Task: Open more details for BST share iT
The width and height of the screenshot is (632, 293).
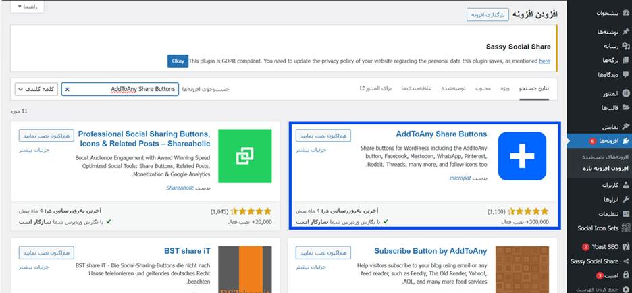Action: click(34, 267)
